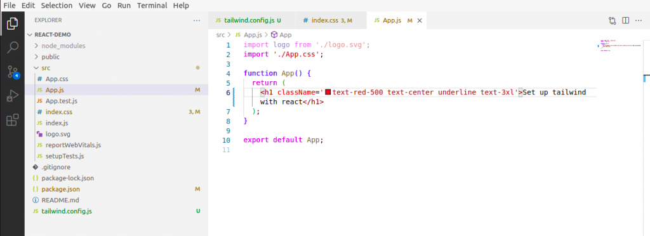Open the Search view icon
Viewport: 650px width, 236px height.
pyautogui.click(x=13, y=48)
